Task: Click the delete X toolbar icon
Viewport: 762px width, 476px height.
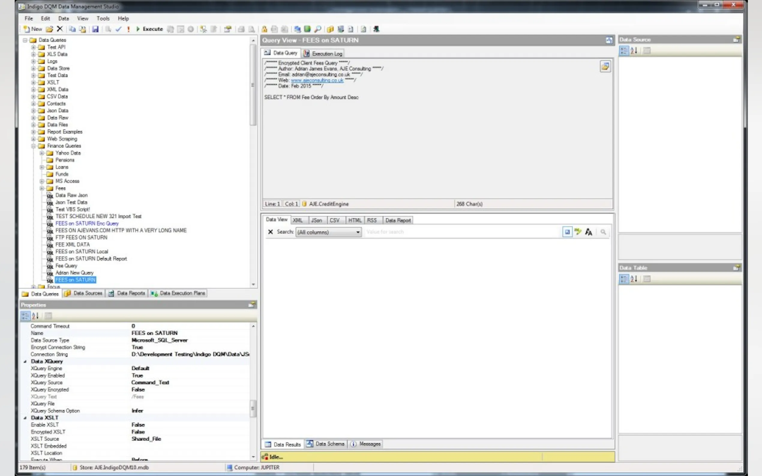Action: (x=60, y=29)
